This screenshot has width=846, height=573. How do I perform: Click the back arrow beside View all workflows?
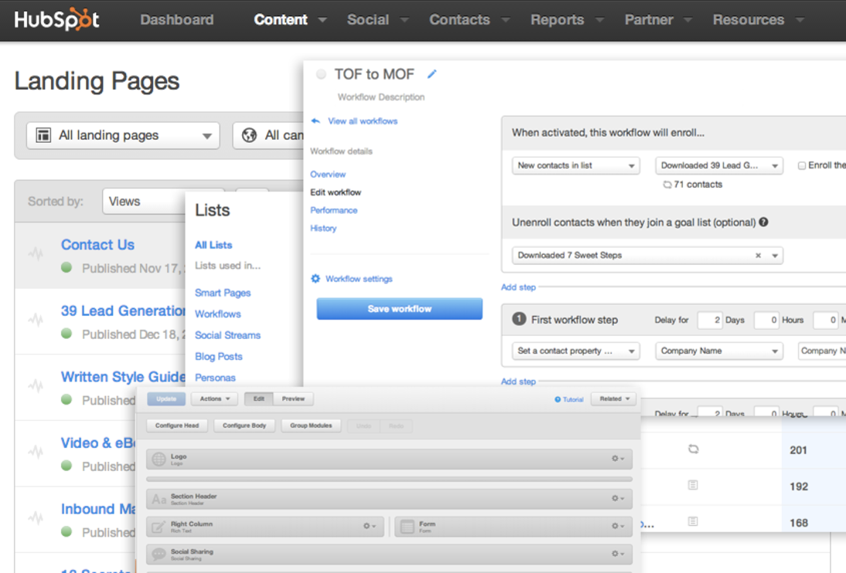[x=316, y=120]
